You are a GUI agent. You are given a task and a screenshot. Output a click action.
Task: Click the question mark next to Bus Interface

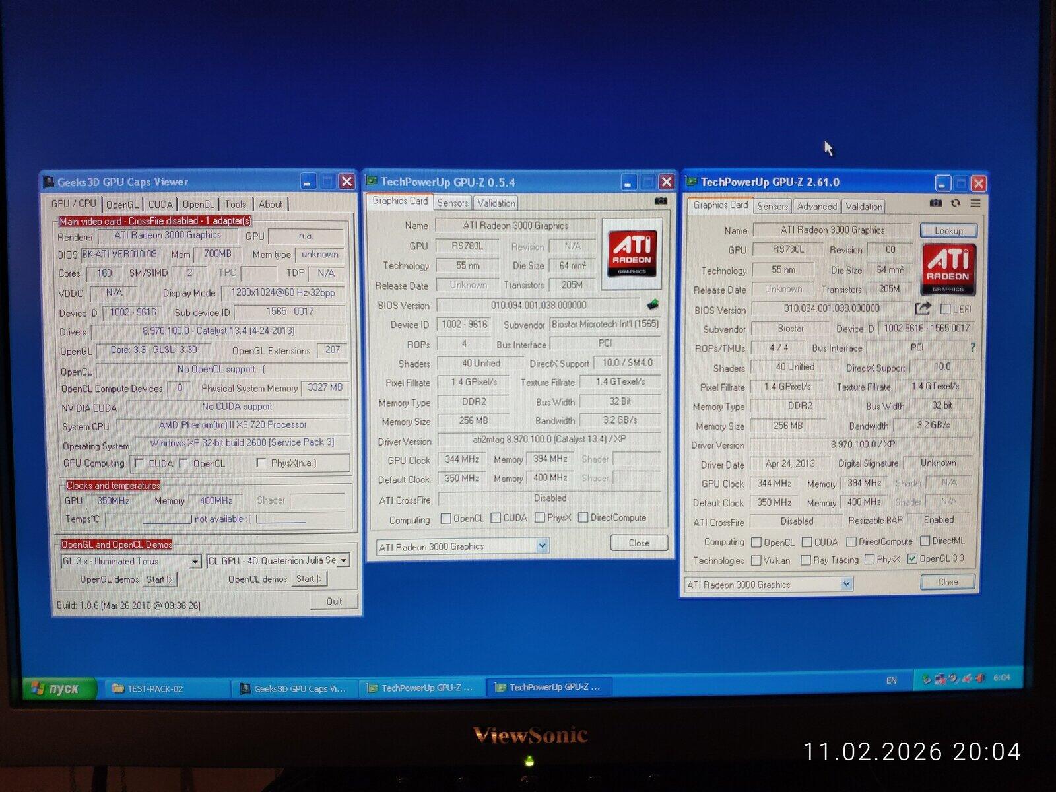coord(972,347)
